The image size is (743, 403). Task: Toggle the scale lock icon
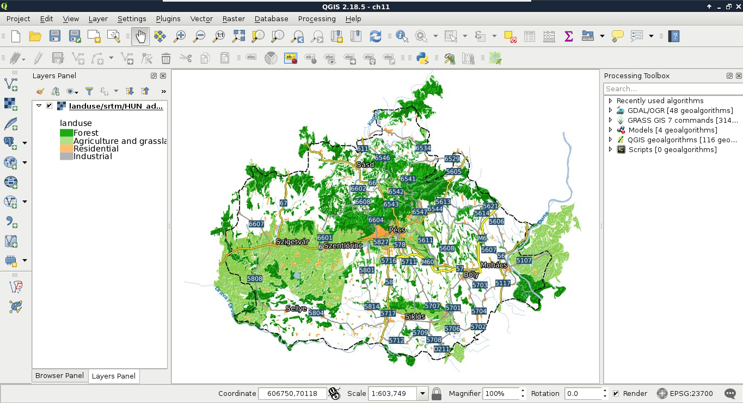coord(436,394)
